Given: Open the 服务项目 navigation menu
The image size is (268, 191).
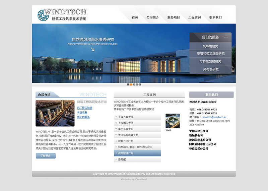Looking at the screenshot, I should pos(174,17).
